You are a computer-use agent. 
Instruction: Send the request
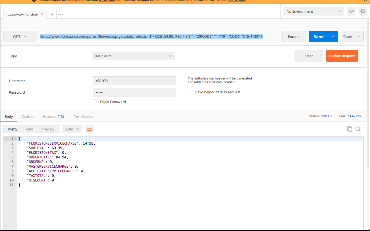click(319, 37)
